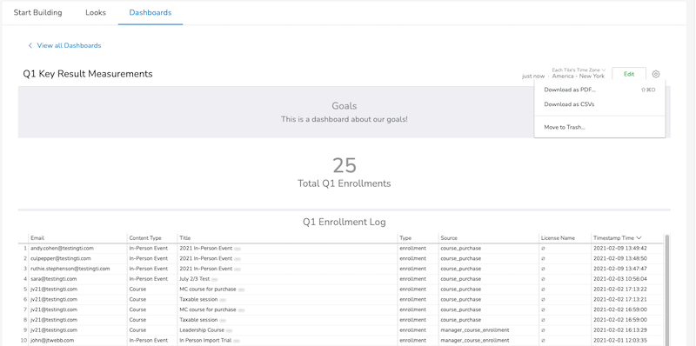Click the enrollment log table scrollbar
696x346 pixels.
coord(666,290)
